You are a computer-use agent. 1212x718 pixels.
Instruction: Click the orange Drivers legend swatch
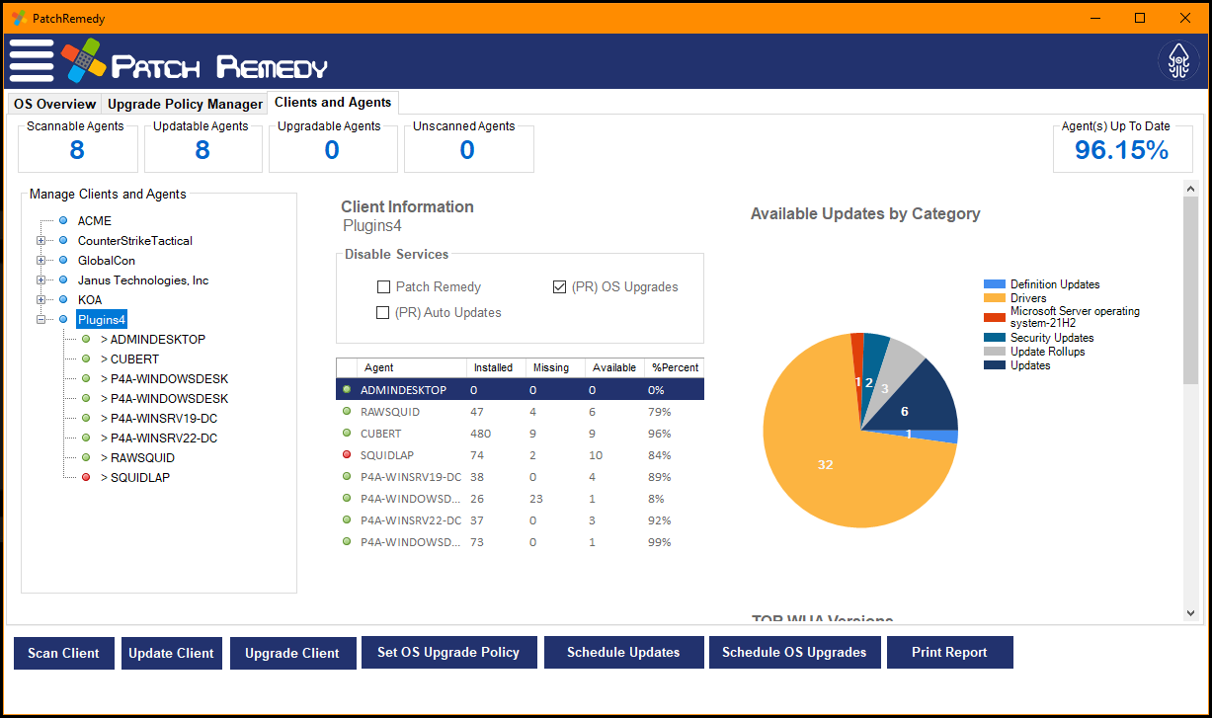point(993,296)
